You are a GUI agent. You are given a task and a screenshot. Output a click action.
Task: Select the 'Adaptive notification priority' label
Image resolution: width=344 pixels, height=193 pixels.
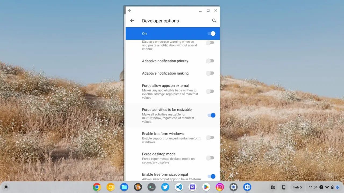165,61
